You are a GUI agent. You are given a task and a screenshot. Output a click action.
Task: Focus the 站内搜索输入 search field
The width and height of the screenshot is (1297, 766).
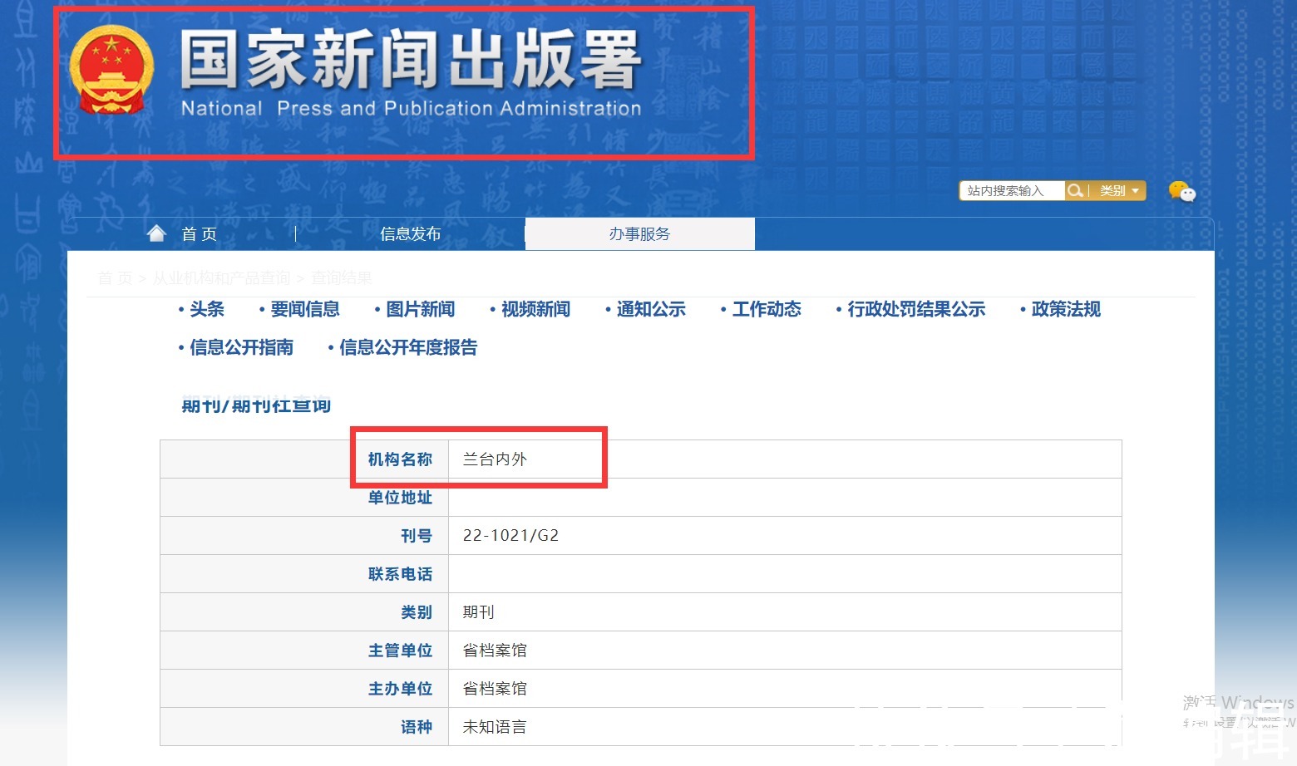(1011, 191)
